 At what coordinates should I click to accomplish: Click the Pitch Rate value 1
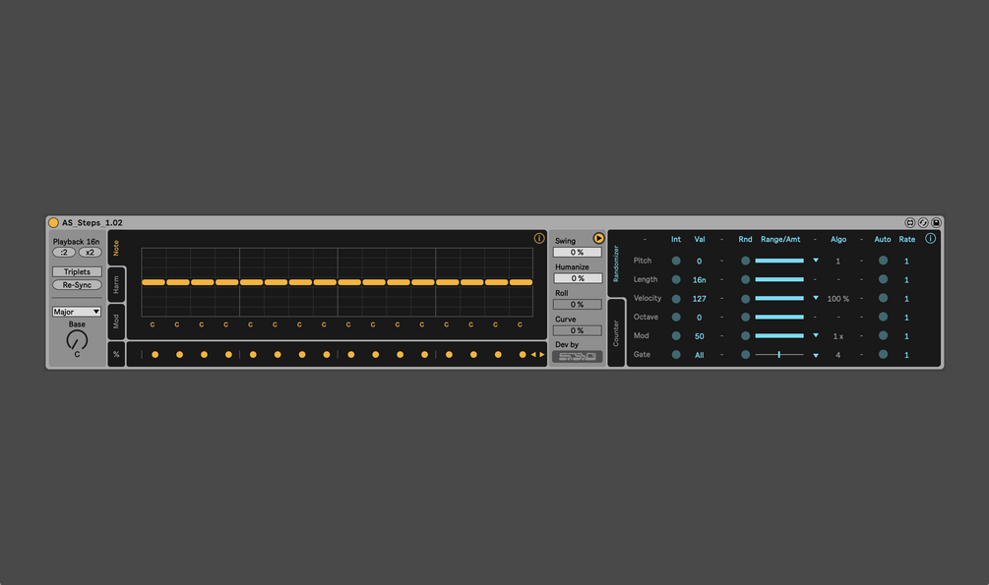click(906, 261)
